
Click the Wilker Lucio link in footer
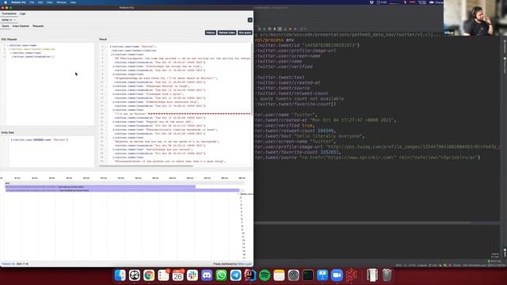[245, 264]
